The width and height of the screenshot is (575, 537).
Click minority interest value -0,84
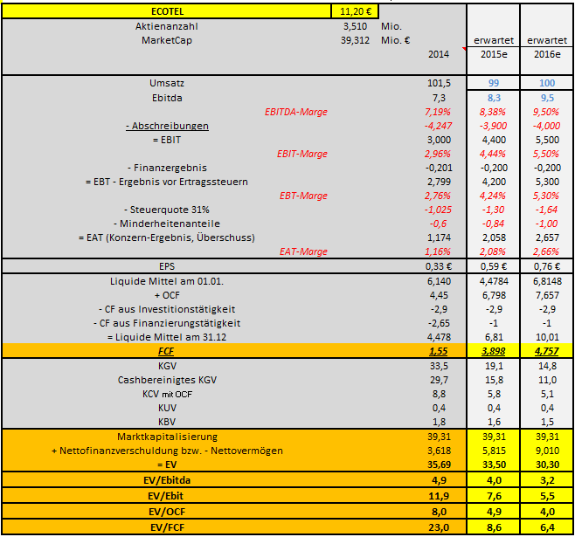click(x=493, y=224)
